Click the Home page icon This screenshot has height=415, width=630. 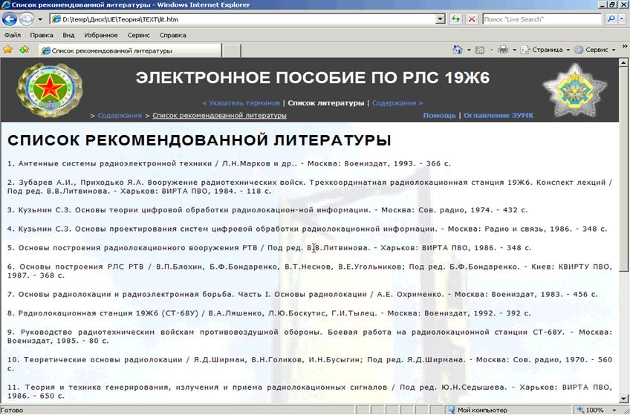pyautogui.click(x=458, y=50)
